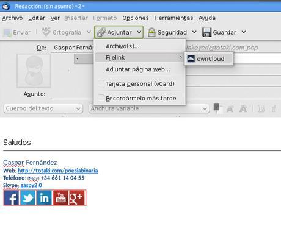Open the gaspy2.0 Skype link
The width and height of the screenshot is (281, 229).
point(31,185)
